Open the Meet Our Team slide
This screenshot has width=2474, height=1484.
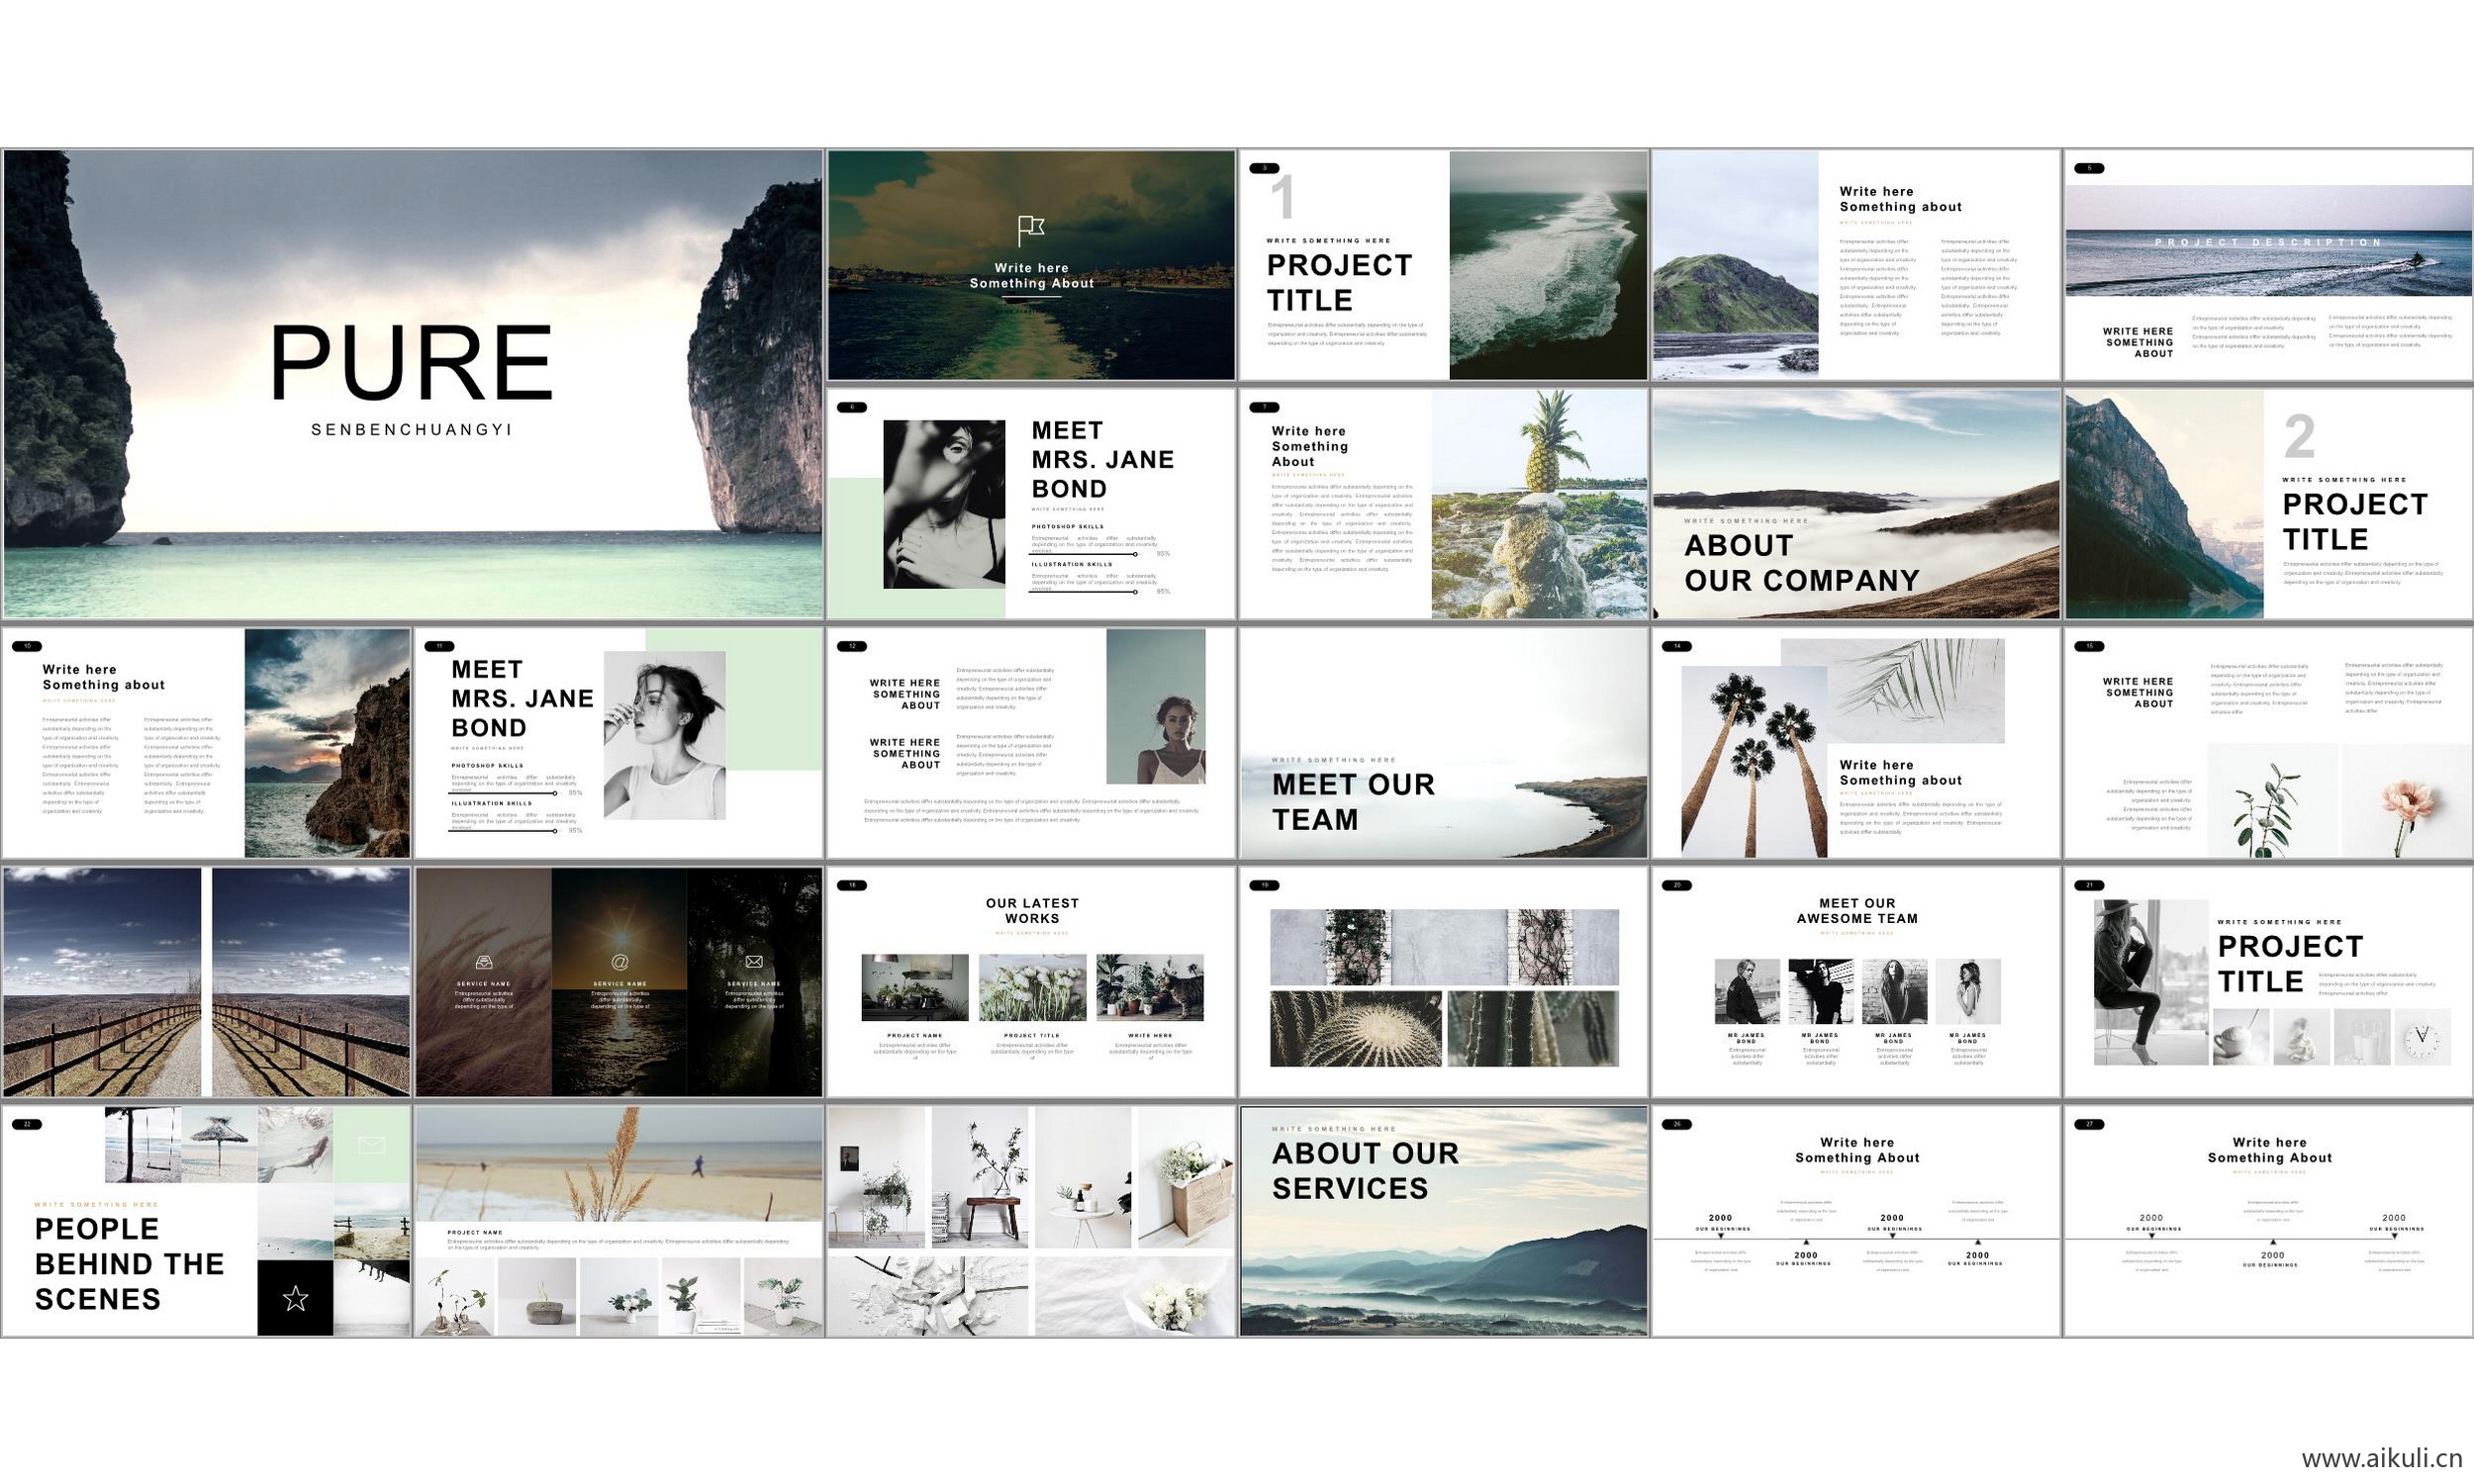click(1443, 742)
